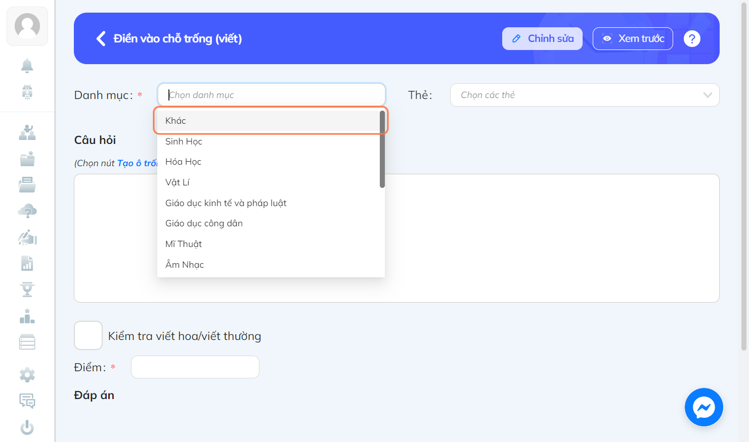Open notifications bell in sidebar
Screen dimensions: 749x442
point(27,66)
